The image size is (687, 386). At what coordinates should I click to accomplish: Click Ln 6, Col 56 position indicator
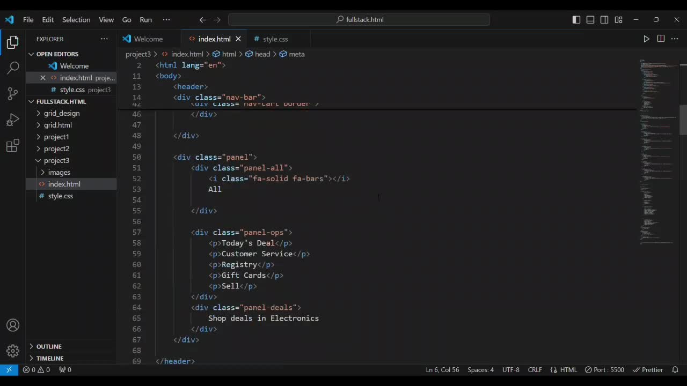[x=442, y=369]
